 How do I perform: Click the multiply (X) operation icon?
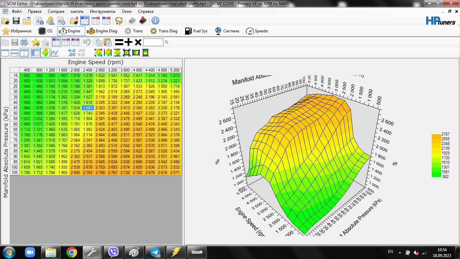tap(138, 42)
